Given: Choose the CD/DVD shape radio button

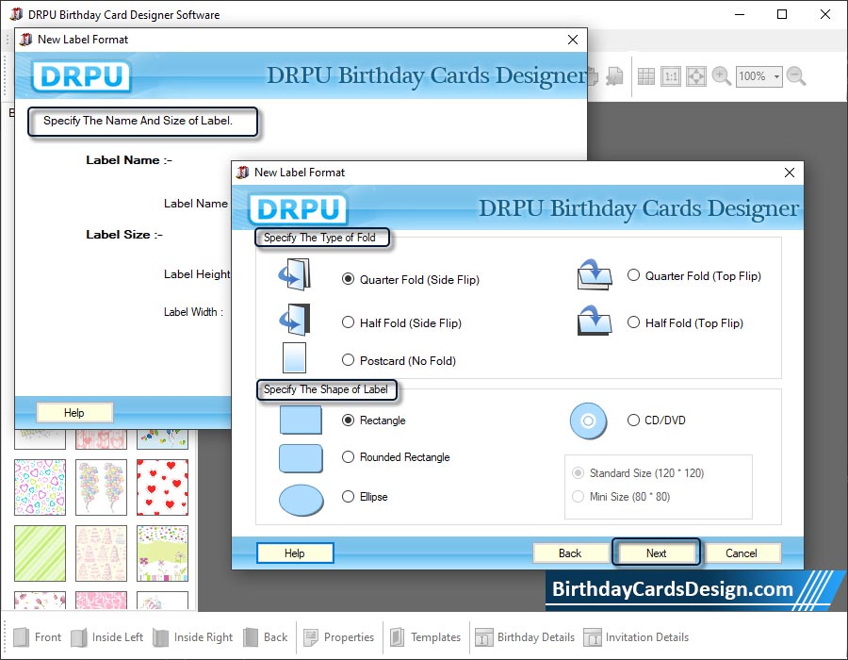Looking at the screenshot, I should [633, 420].
